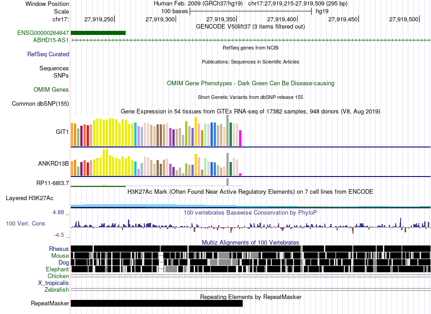This screenshot has width=431, height=314.
Task: Click the chr17: ruler row label
Action: 61,19
